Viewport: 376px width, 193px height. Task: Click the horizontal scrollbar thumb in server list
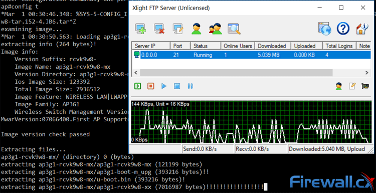[236, 72]
